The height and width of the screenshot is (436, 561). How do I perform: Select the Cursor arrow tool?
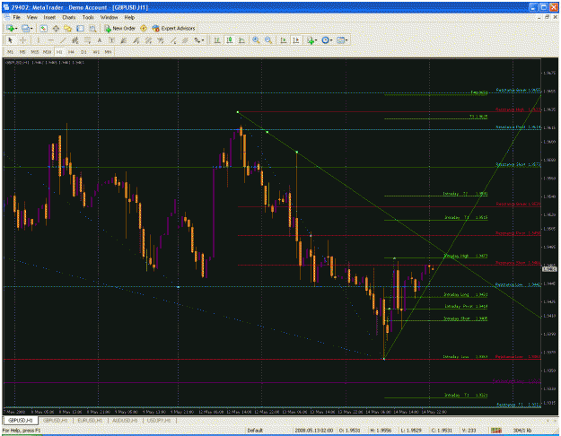click(x=10, y=40)
